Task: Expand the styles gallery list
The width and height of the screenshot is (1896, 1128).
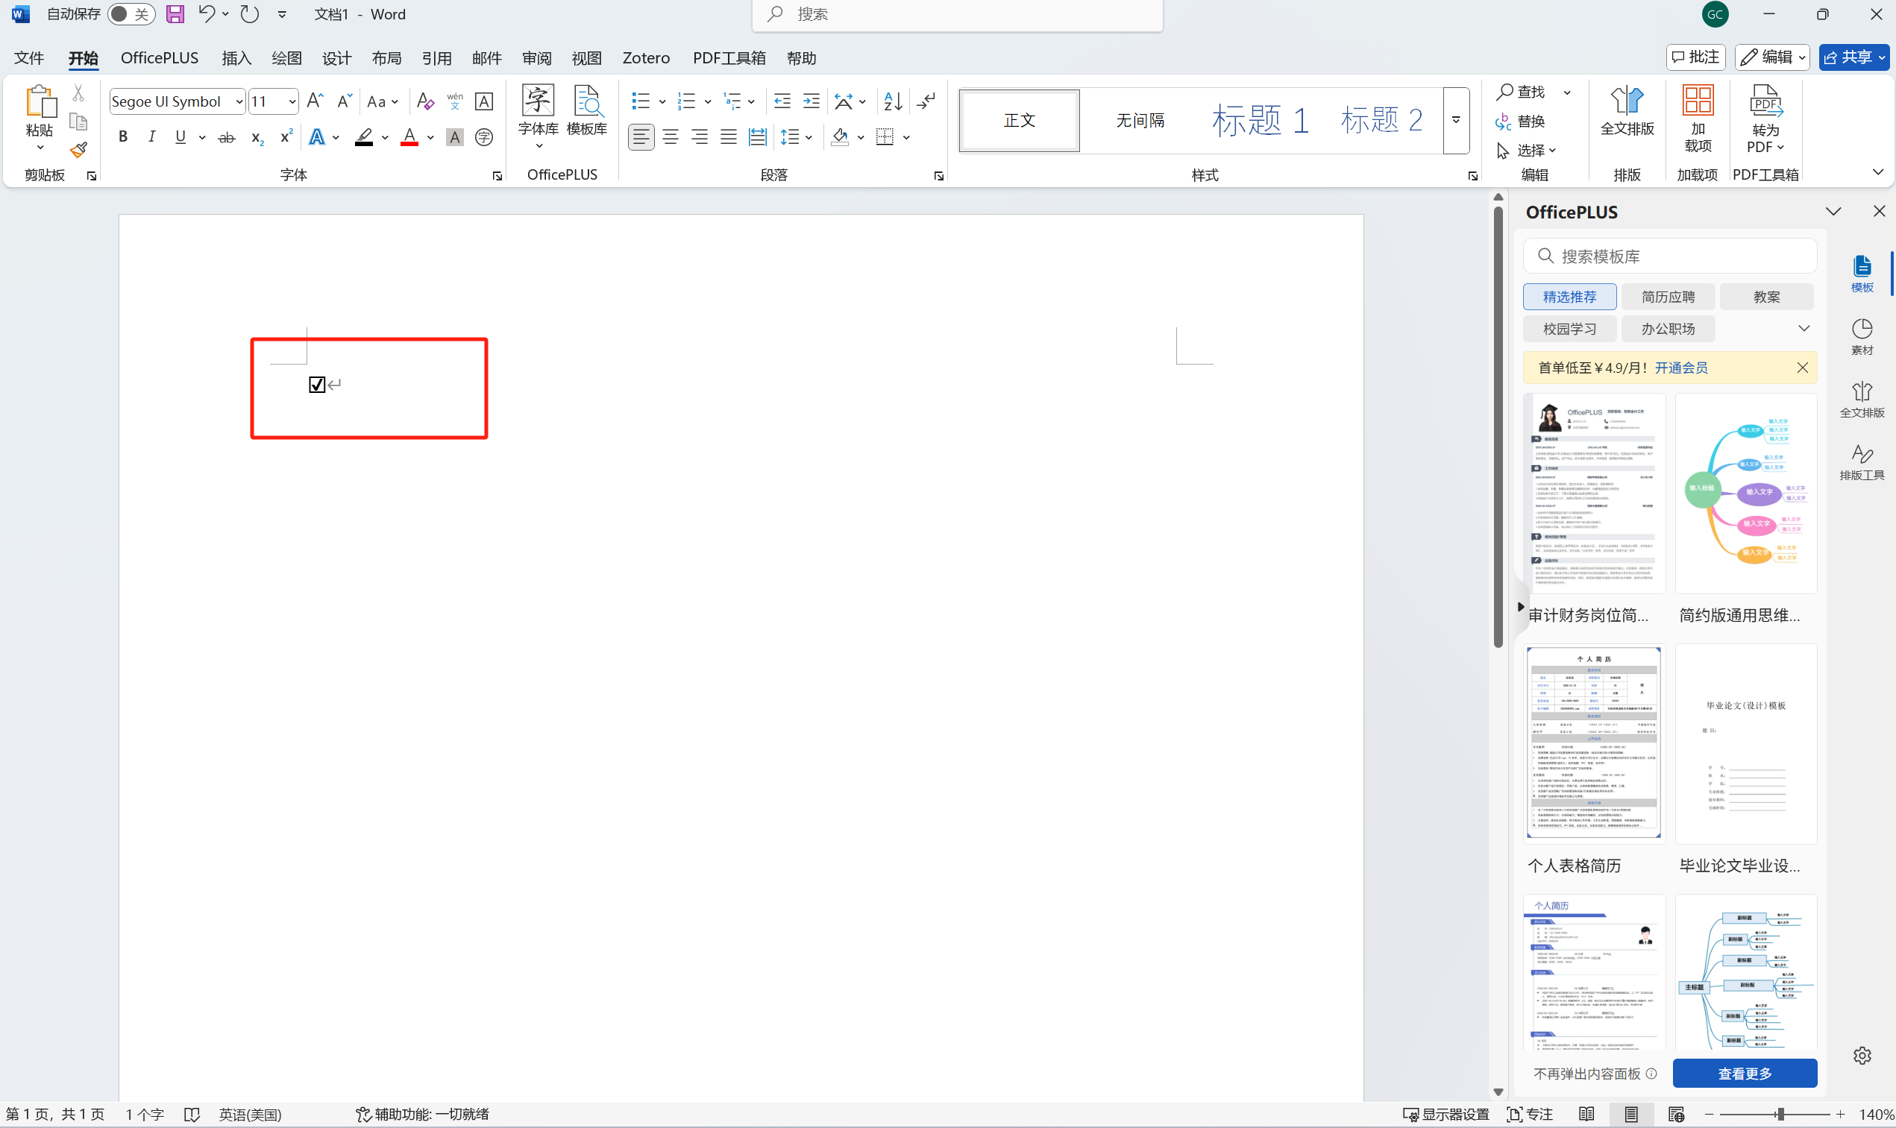Action: click(x=1456, y=120)
